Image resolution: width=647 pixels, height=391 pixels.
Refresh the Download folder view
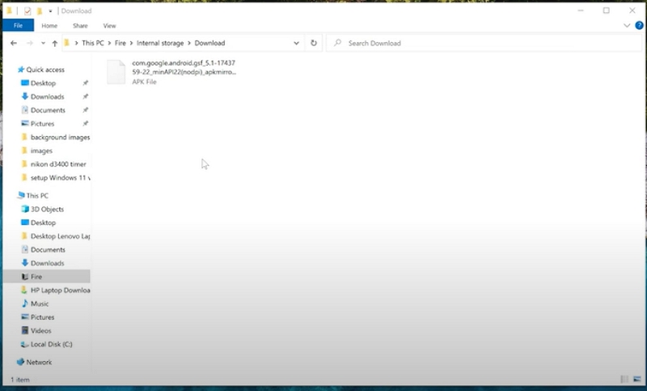pyautogui.click(x=314, y=43)
